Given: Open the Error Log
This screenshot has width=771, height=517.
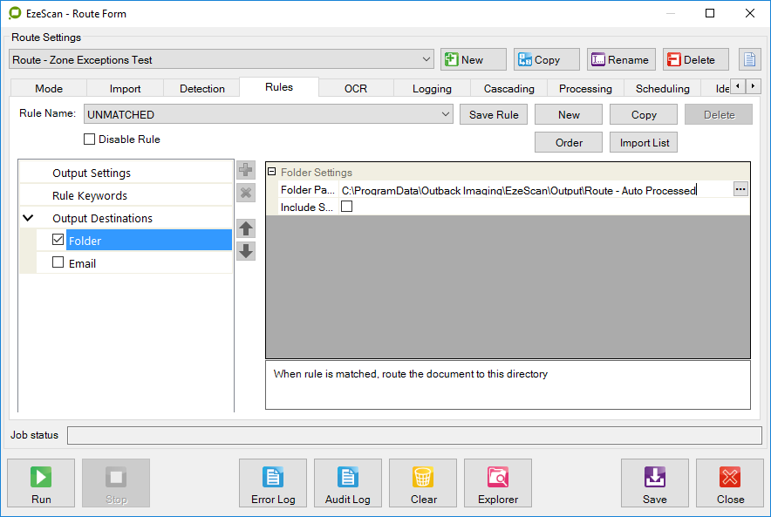Looking at the screenshot, I should pos(272,483).
